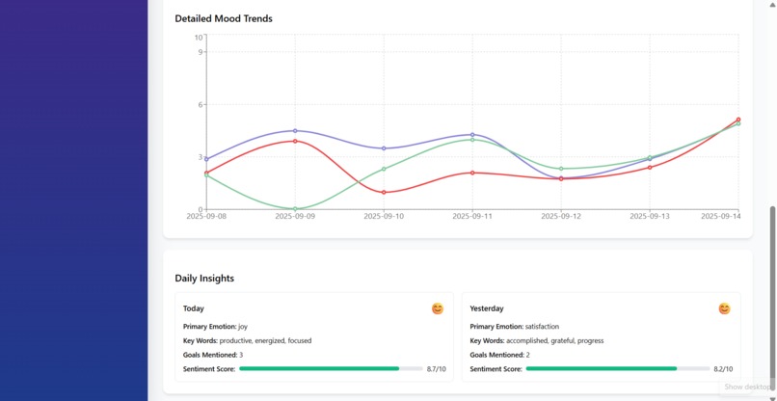
Task: Click the Yesterday sentiment score bar
Action: [x=618, y=369]
